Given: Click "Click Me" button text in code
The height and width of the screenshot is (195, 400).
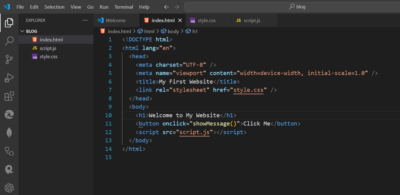Looking at the screenshot, I should [x=257, y=124].
